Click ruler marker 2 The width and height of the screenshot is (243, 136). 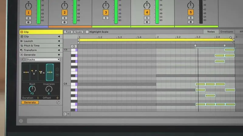(158, 37)
